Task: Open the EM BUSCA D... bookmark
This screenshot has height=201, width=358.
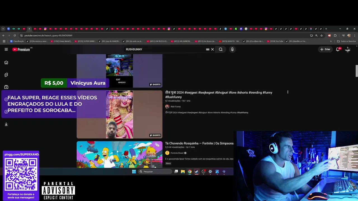Action: tap(157, 41)
